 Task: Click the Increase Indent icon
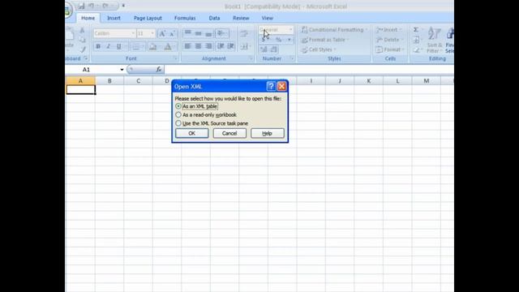tap(231, 46)
